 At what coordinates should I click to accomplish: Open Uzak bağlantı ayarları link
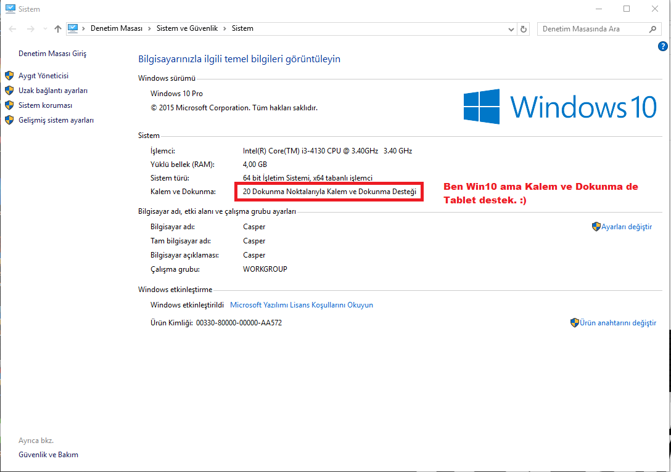[53, 91]
